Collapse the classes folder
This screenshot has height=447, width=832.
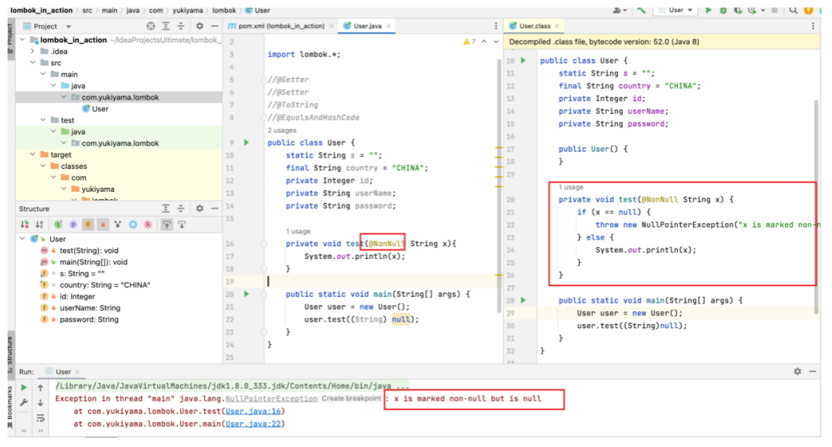pyautogui.click(x=43, y=167)
